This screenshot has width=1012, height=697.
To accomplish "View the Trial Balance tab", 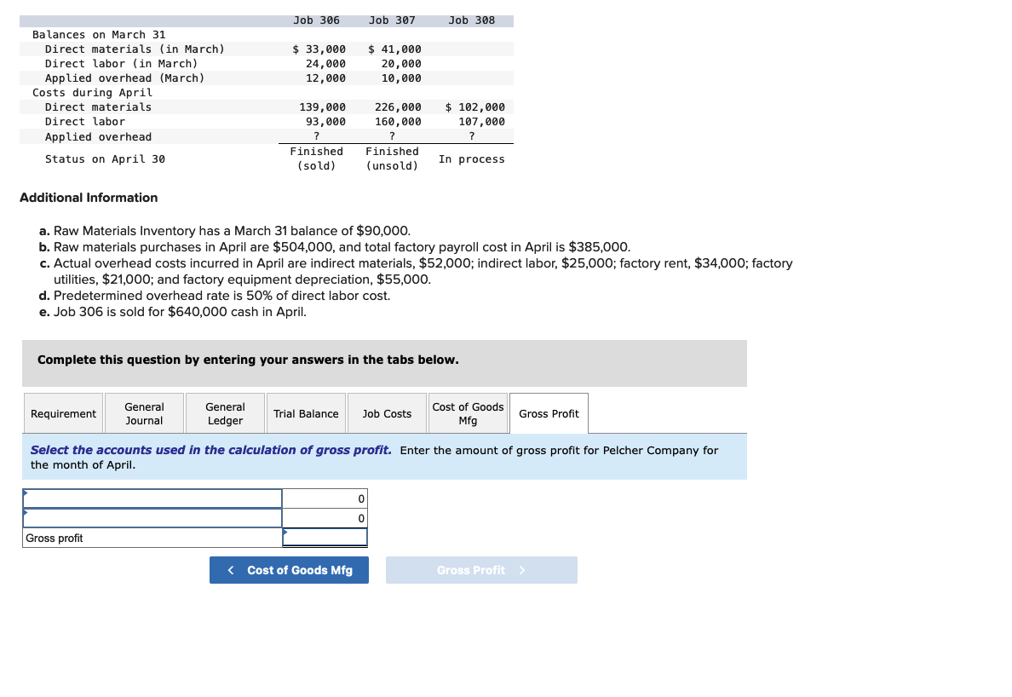I will click(306, 413).
